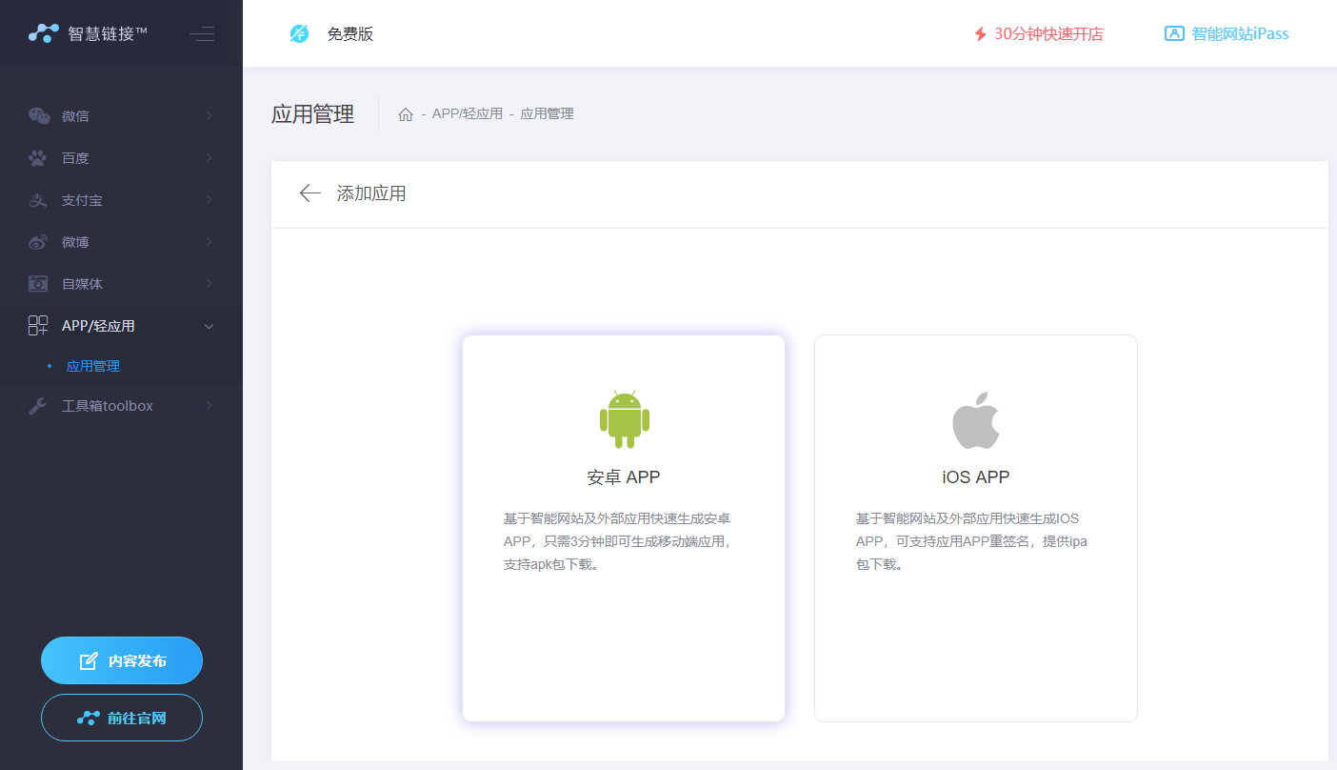The width and height of the screenshot is (1337, 770).
Task: Click the 前往官网 button
Action: 122,718
